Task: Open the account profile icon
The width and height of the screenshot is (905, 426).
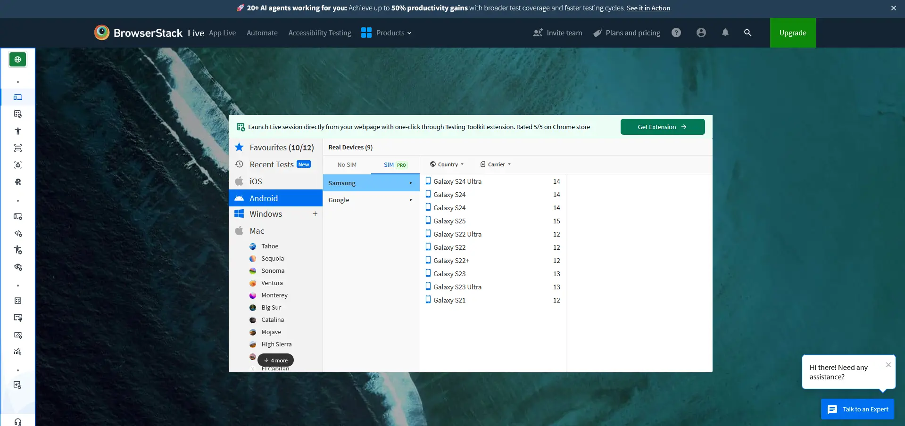Action: click(701, 33)
